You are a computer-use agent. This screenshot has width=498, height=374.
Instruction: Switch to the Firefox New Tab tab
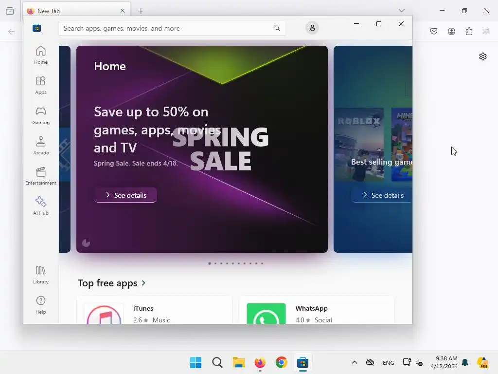click(76, 11)
